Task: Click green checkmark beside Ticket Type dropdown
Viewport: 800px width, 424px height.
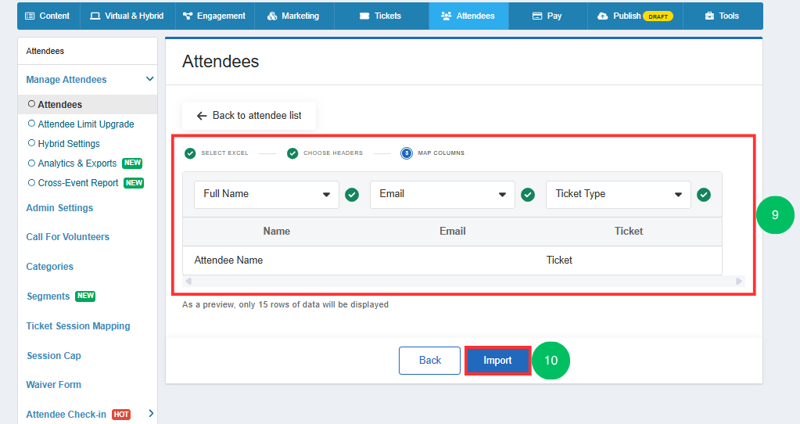Action: click(704, 194)
